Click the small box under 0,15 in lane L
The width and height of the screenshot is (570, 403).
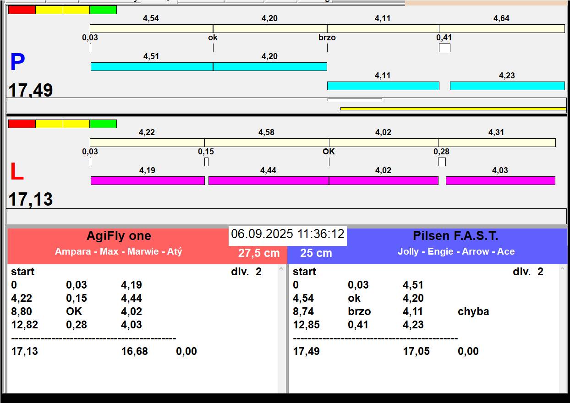point(206,162)
